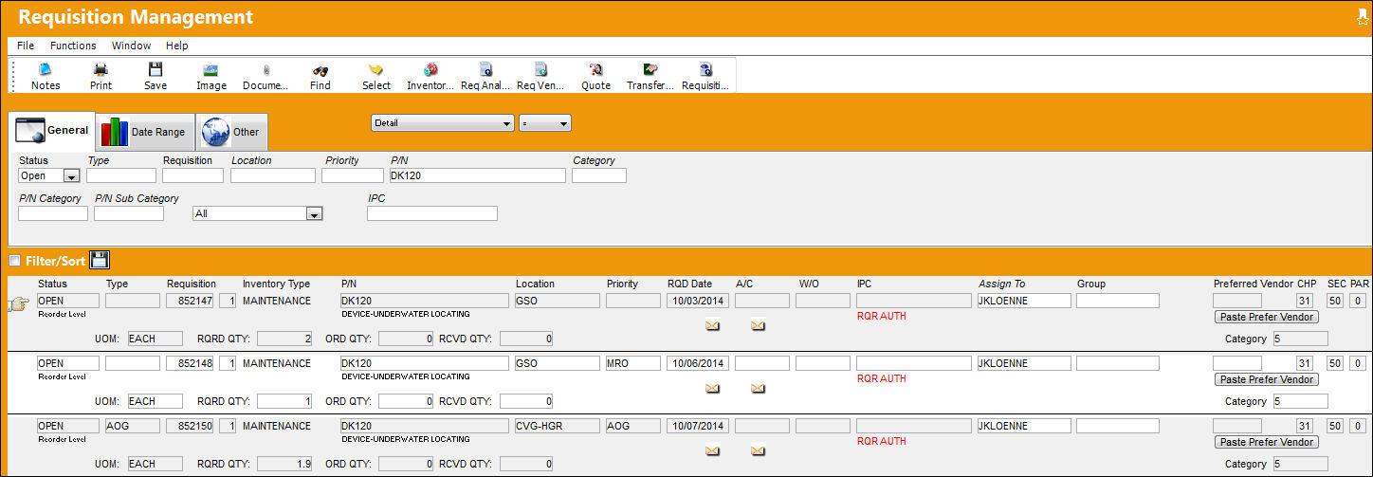Click the pointing hand icon on first row

coord(18,304)
